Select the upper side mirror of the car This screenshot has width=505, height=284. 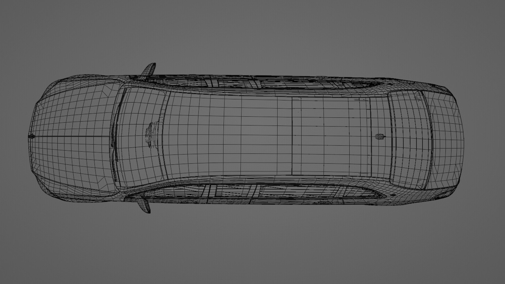click(149, 70)
